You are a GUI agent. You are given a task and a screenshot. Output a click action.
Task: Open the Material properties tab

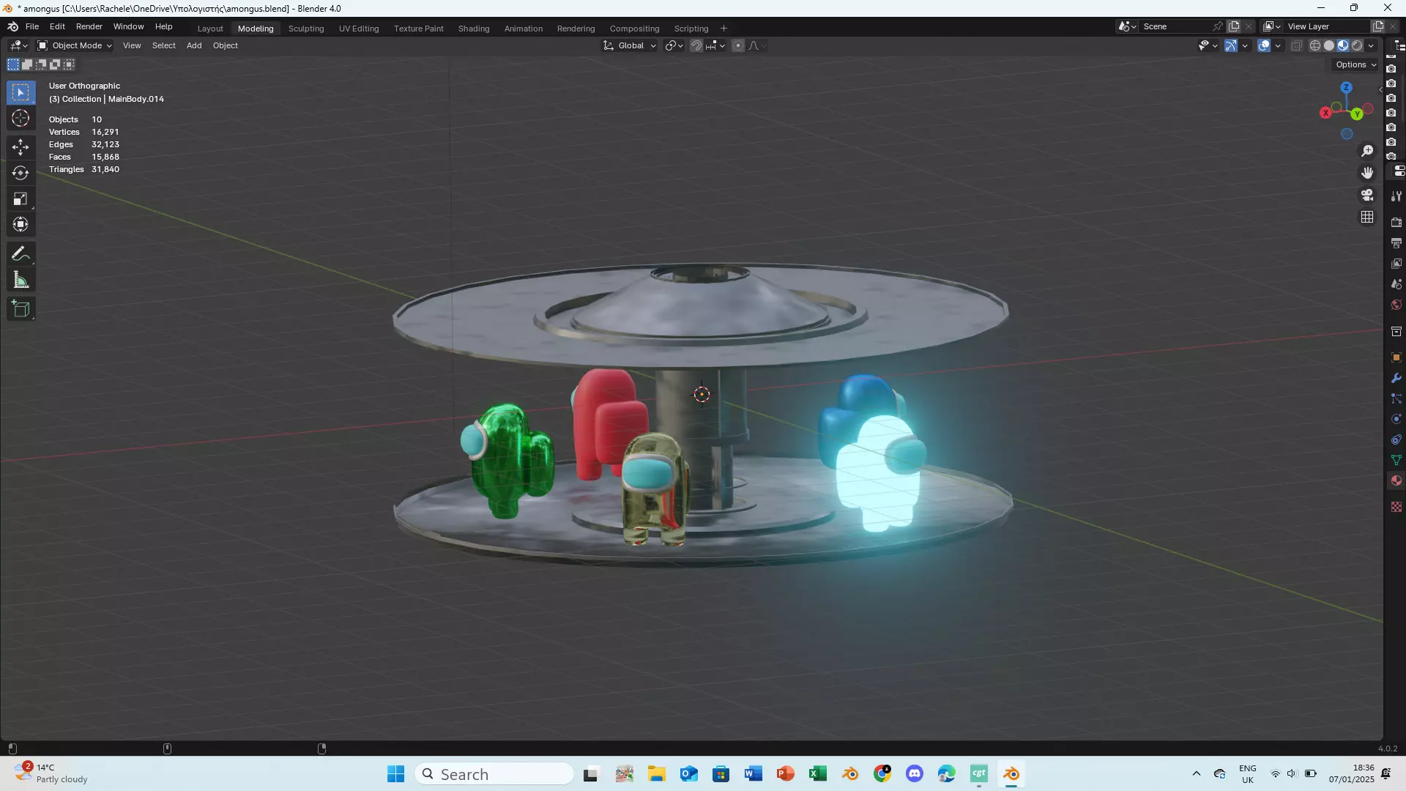[1396, 480]
